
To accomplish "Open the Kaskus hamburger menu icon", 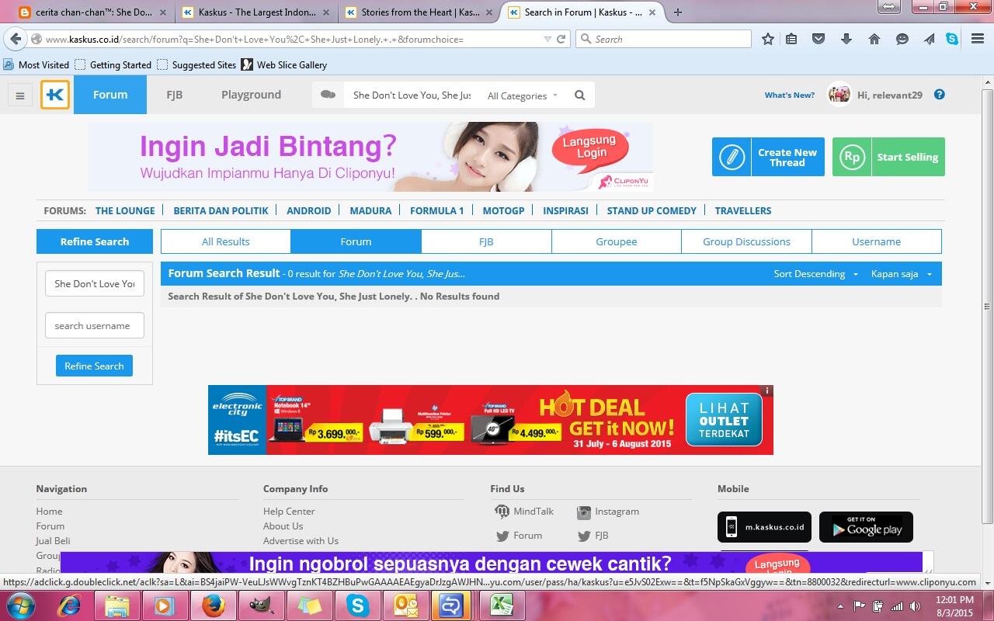I will click(x=20, y=95).
